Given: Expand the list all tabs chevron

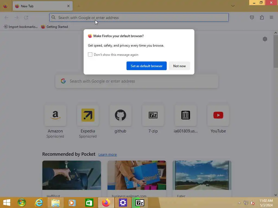Looking at the screenshot, I should (x=233, y=6).
